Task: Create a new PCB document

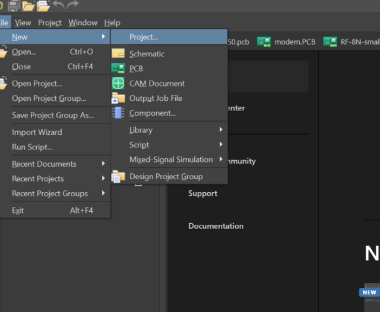Action: point(136,69)
